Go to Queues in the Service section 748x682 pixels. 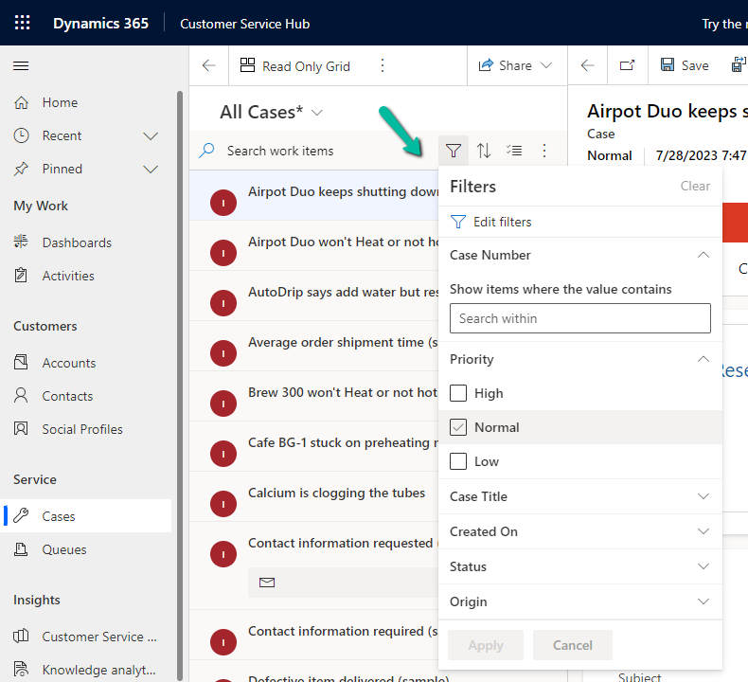[x=64, y=549]
